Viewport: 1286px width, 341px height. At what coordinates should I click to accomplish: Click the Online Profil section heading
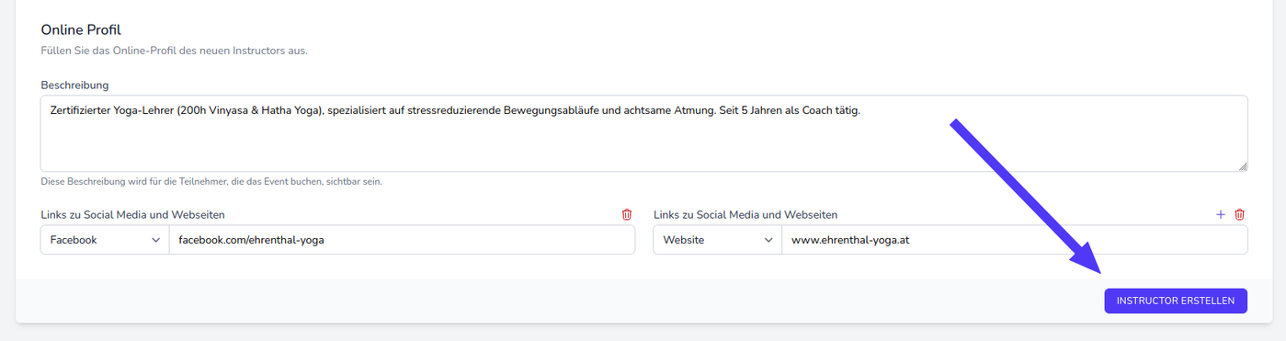pos(81,29)
